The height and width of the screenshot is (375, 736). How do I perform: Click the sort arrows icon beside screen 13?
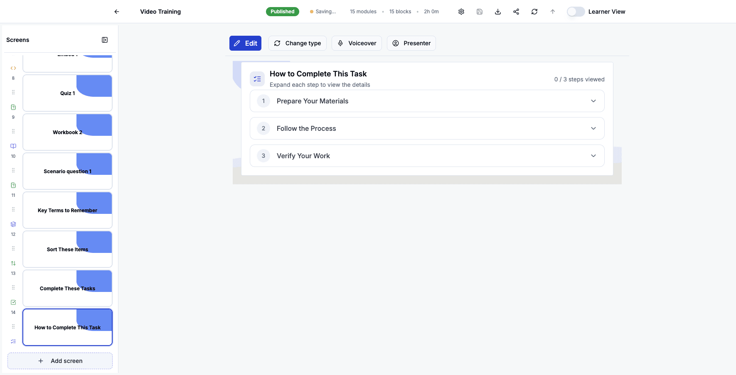click(13, 263)
